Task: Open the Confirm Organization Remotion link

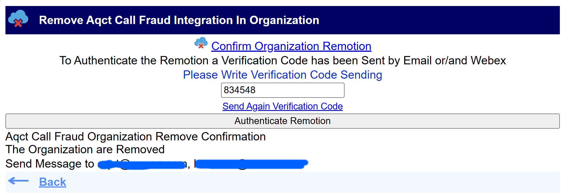Action: (291, 46)
